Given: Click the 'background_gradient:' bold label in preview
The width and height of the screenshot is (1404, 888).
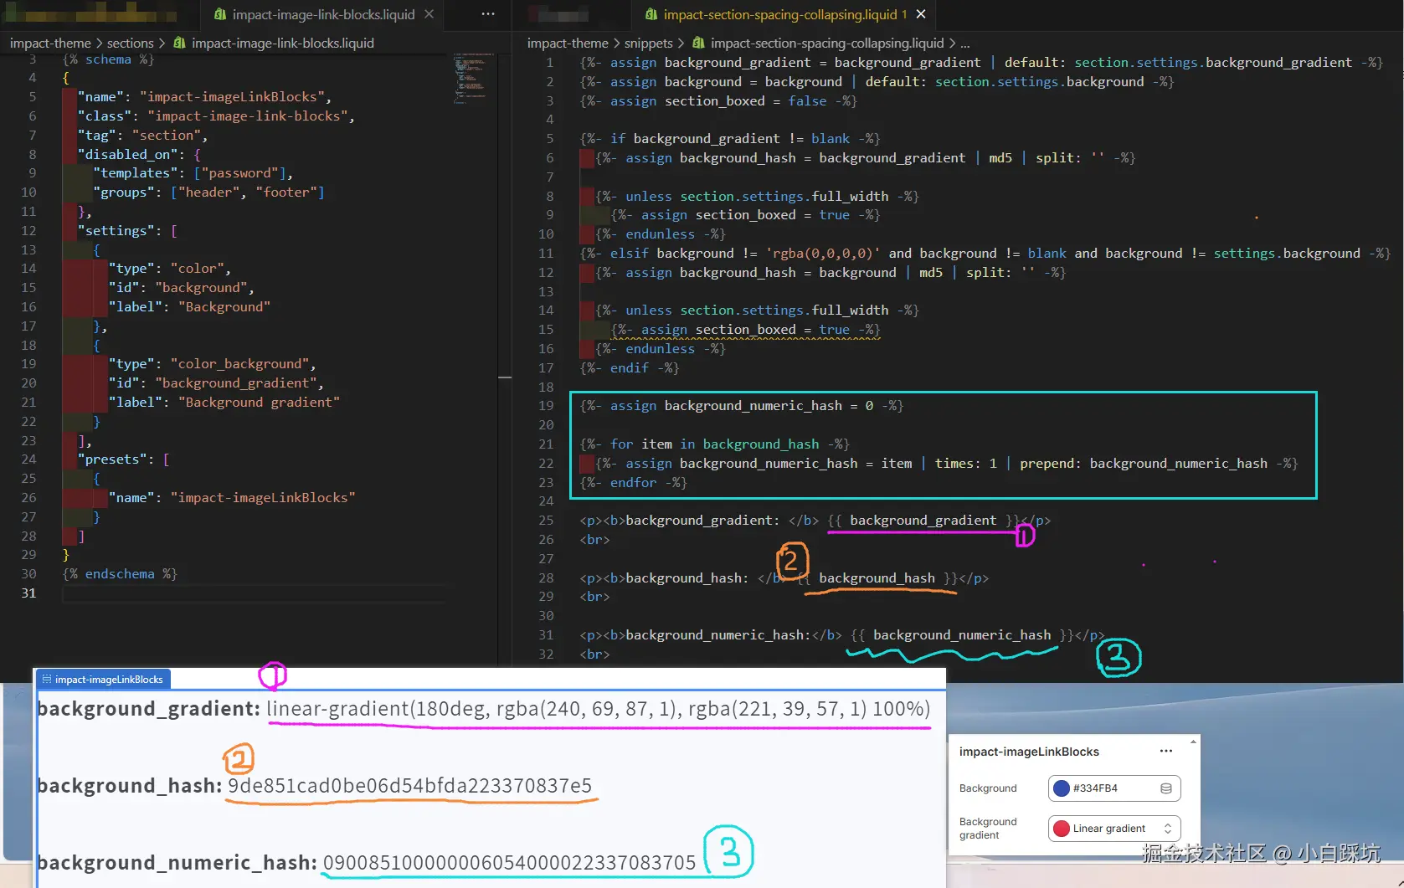Looking at the screenshot, I should 149,709.
